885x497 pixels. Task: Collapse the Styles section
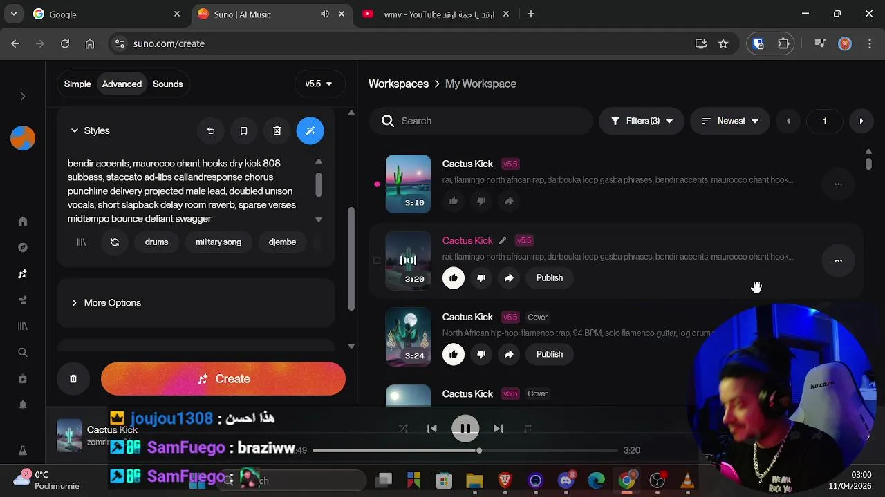click(90, 130)
